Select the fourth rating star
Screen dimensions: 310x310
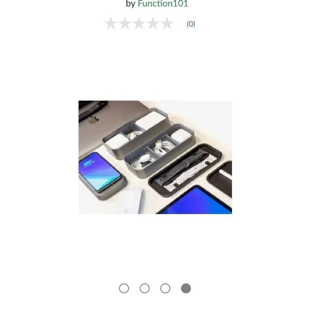click(x=153, y=24)
